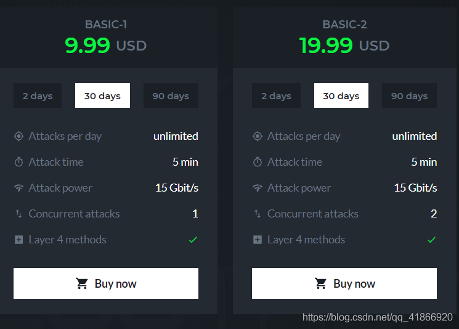This screenshot has height=329, width=459.
Task: Click the green checkmark for BASIC-1 Layer 4 methods
Action: [193, 240]
